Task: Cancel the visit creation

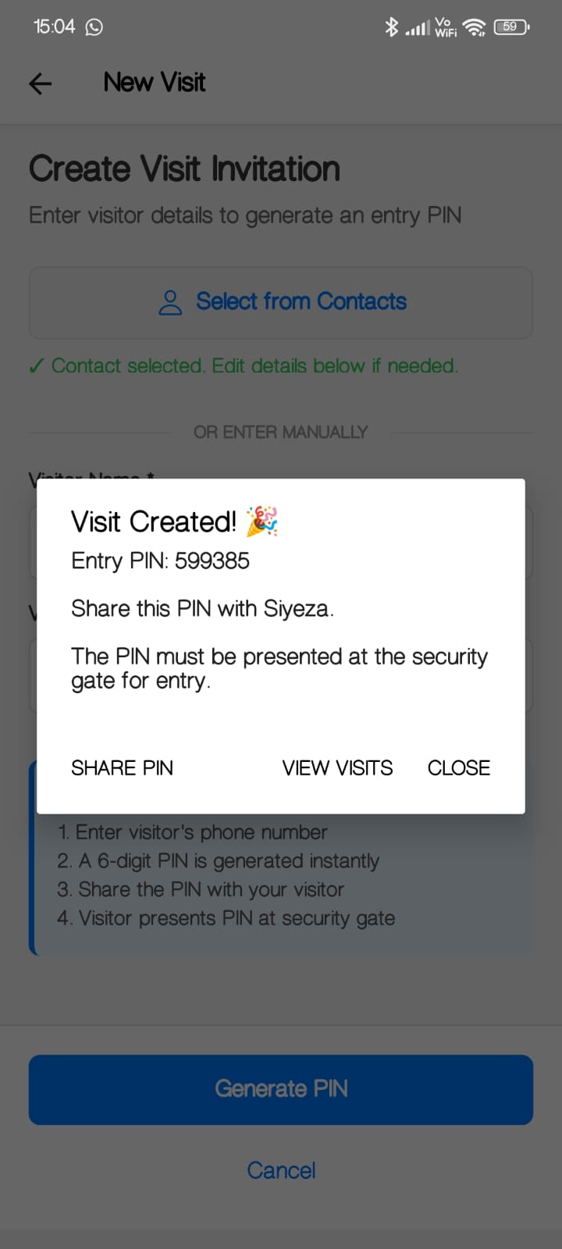Action: tap(281, 1170)
